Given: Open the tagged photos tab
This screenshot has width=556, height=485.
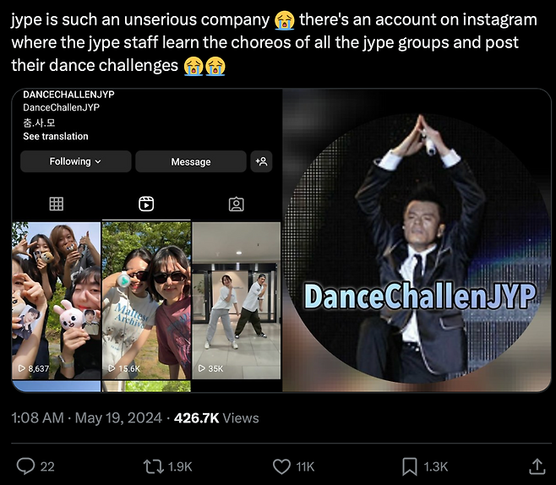Looking at the screenshot, I should 237,204.
